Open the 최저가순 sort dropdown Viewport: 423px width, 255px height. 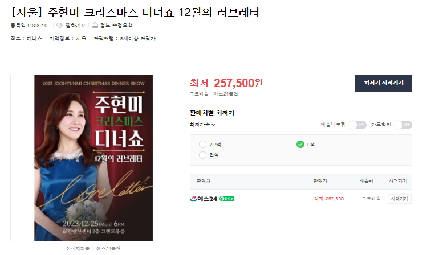202,125
